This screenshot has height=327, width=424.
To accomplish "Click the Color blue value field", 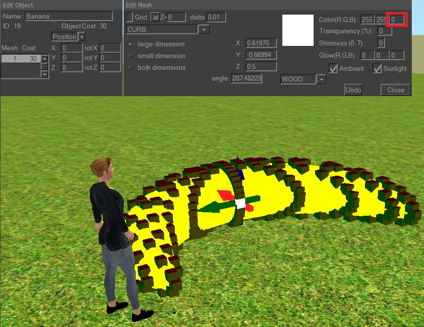I will click(397, 20).
